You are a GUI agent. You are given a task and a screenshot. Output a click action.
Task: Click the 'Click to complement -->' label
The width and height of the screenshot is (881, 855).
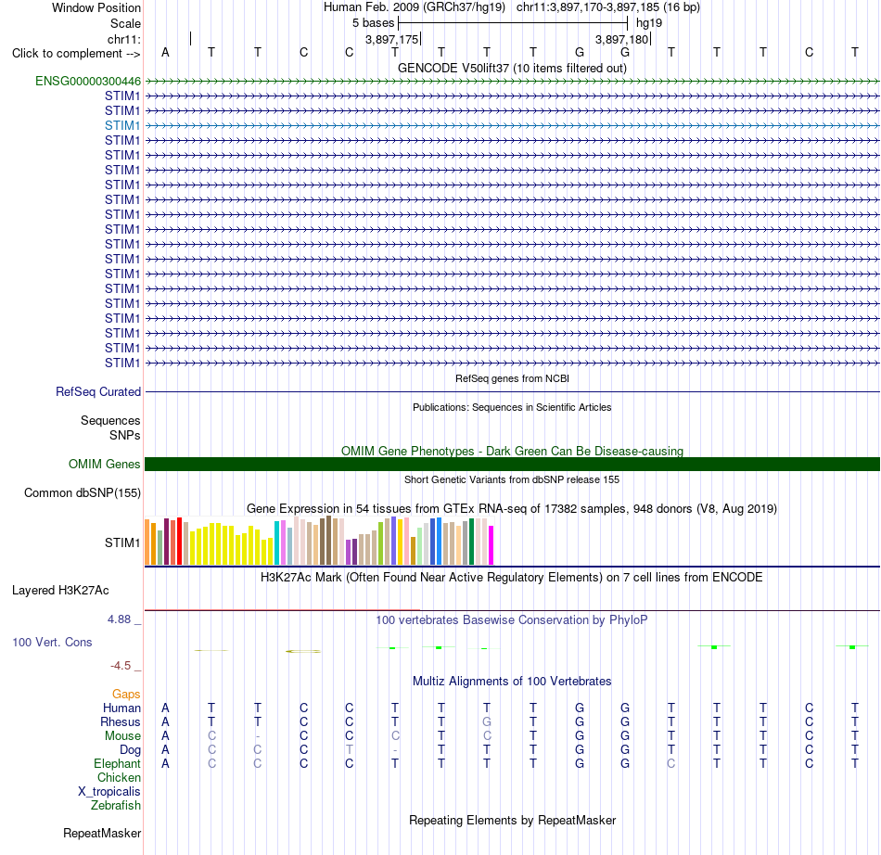[x=76, y=54]
